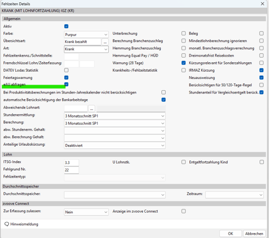269x238 pixels.
Task: Check Hemmung Equal Pay / HÜD
Action: pos(184,55)
